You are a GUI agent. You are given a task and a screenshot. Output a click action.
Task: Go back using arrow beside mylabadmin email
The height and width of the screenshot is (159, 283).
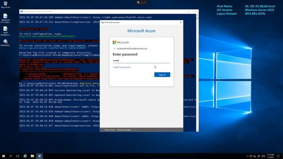[114, 49]
